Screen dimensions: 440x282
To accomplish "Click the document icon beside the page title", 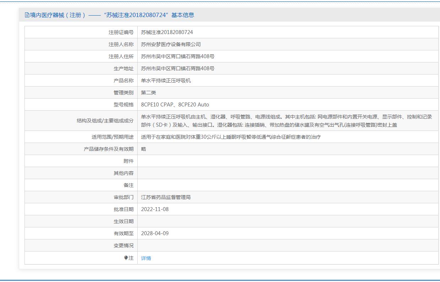I will tap(27, 15).
